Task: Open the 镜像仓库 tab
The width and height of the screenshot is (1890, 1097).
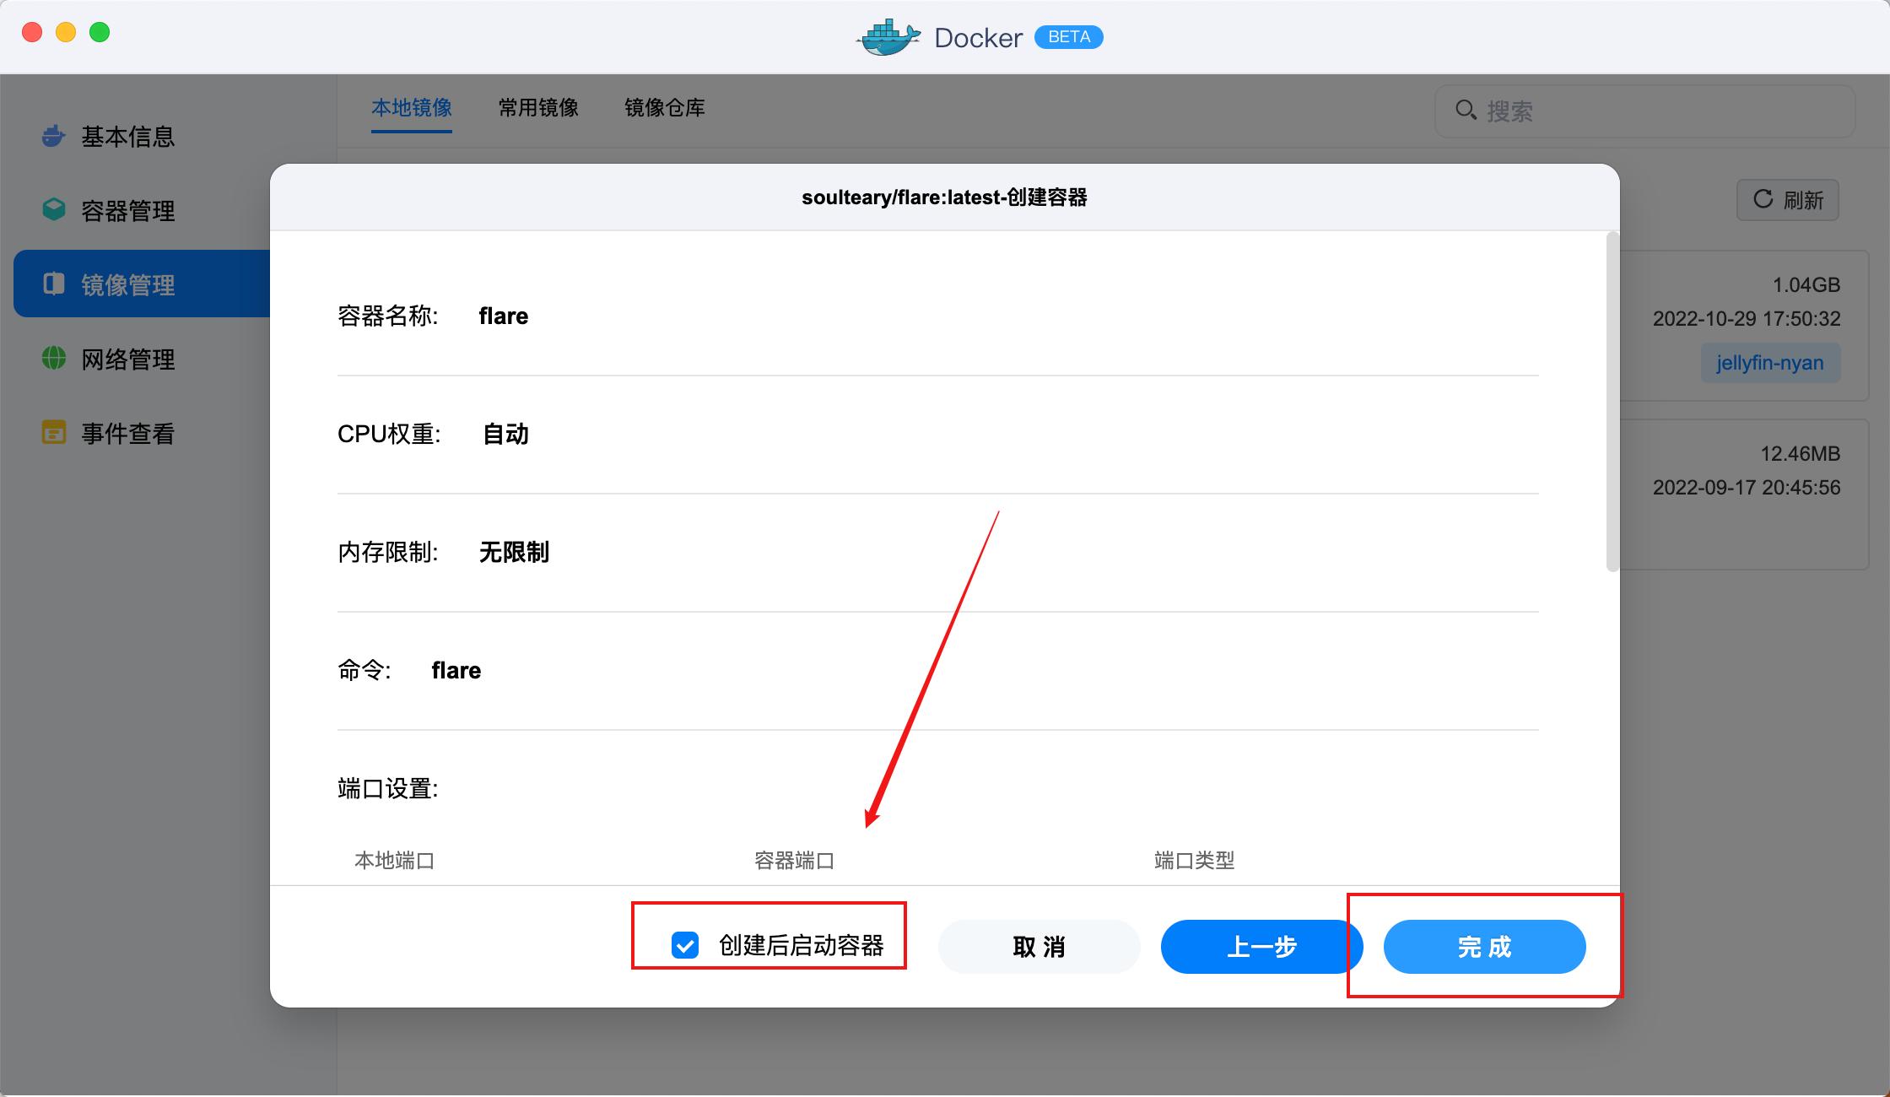Action: [665, 108]
